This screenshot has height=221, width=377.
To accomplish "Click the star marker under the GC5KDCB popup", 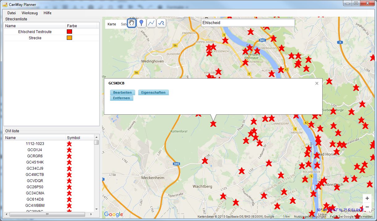I will click(x=213, y=124).
